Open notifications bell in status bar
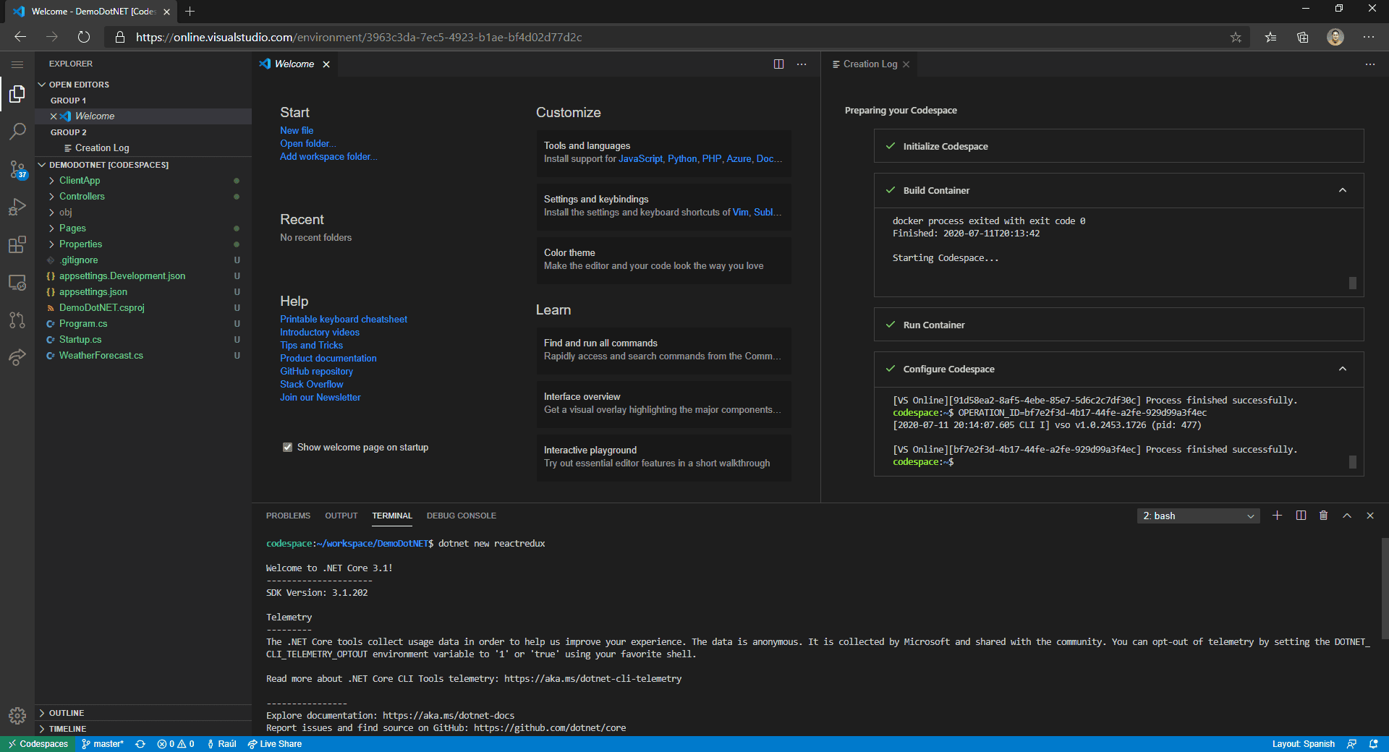The image size is (1389, 752). click(x=1373, y=744)
